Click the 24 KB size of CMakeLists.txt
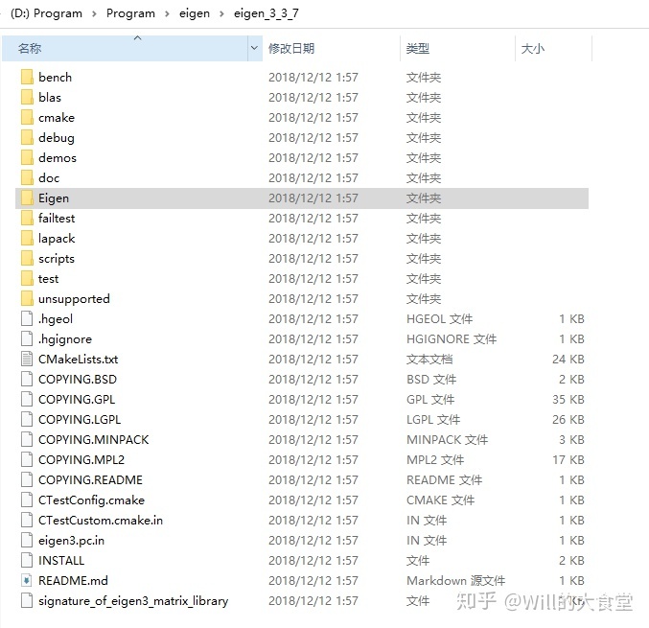The image size is (649, 628). [x=568, y=359]
